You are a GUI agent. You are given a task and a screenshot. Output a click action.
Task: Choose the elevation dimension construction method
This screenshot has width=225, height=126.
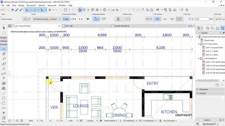[88, 19]
